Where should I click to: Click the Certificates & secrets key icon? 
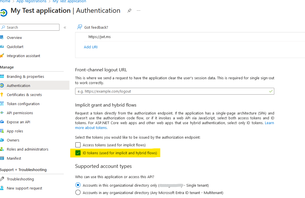[2, 95]
